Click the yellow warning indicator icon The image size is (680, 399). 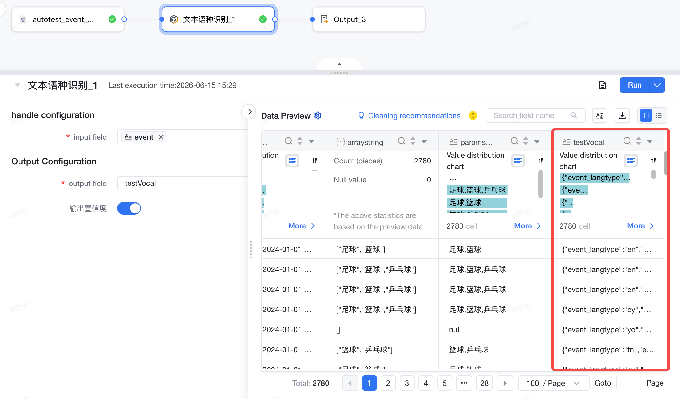point(473,115)
